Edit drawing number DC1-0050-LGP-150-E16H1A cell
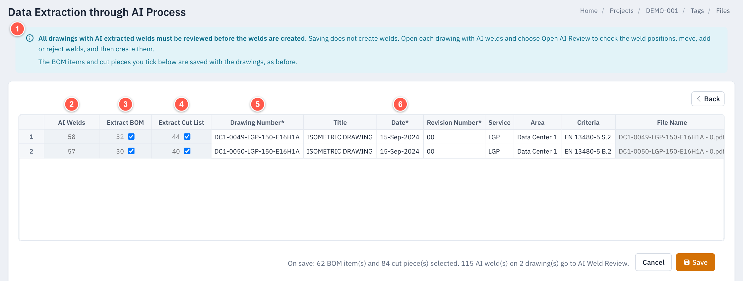Image resolution: width=743 pixels, height=281 pixels. click(257, 151)
